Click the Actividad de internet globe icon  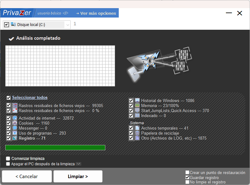pyautogui.click(x=15, y=118)
